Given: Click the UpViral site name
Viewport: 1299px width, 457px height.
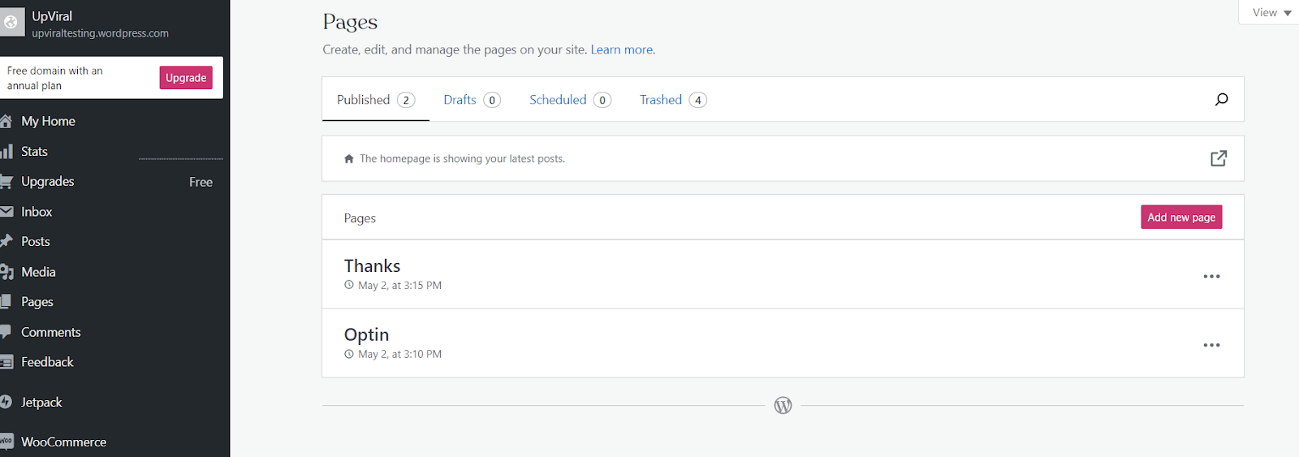Looking at the screenshot, I should [x=52, y=16].
